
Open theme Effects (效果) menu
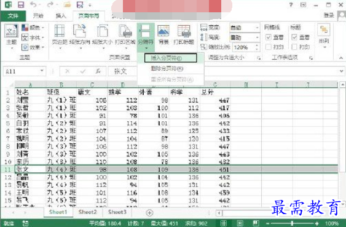(33, 47)
